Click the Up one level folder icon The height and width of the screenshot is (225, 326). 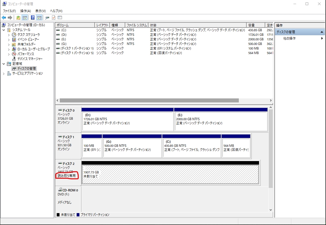[18, 18]
